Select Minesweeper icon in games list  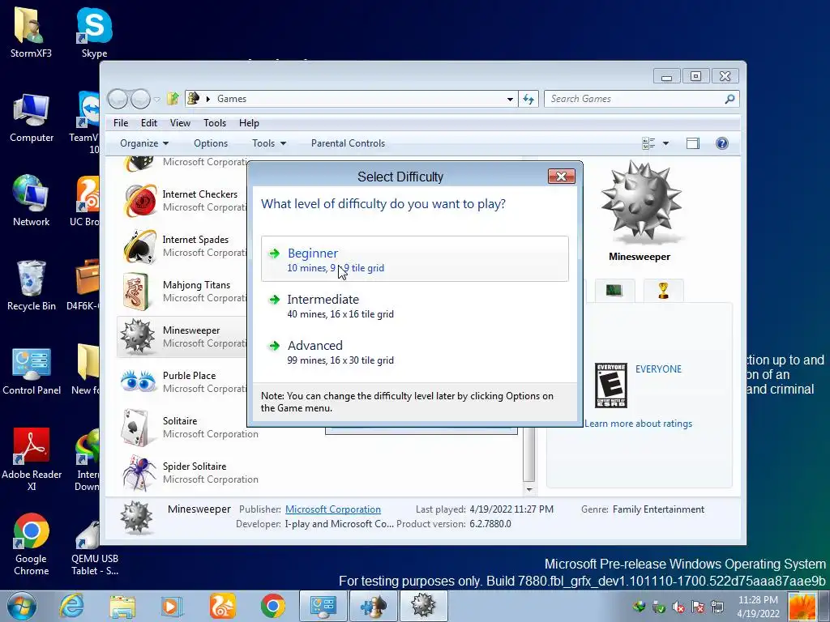click(138, 336)
